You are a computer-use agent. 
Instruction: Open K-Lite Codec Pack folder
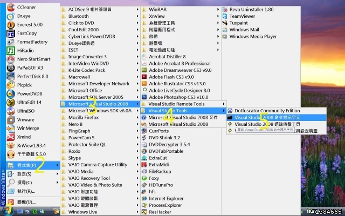pos(100,70)
